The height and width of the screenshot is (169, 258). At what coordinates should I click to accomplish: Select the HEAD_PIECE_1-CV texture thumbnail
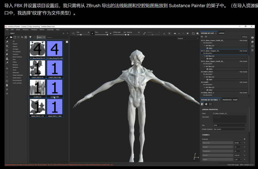pos(37,108)
